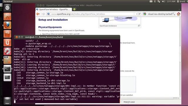Enlarge the OpenRoads Architecture thumbnail
Screen dimensions: 188x106
tap(139, 26)
